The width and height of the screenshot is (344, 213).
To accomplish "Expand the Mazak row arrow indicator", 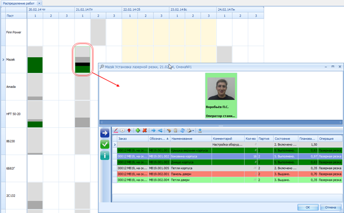I will [x=3, y=59].
